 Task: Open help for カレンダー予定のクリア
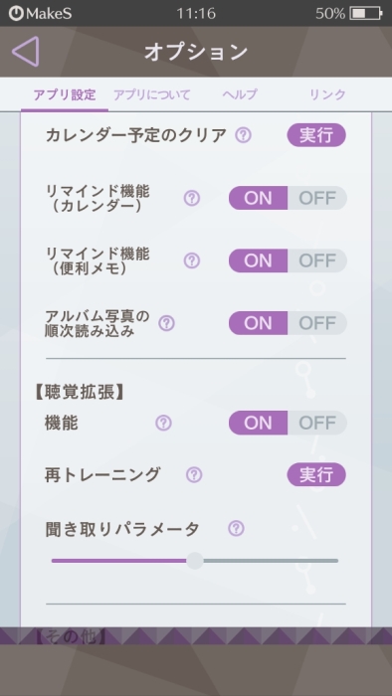[243, 135]
